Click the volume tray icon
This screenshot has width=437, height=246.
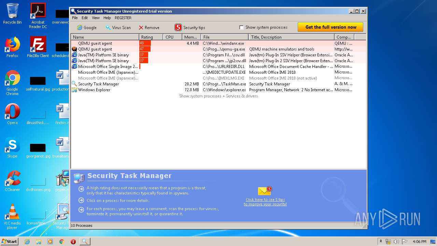tap(396, 242)
